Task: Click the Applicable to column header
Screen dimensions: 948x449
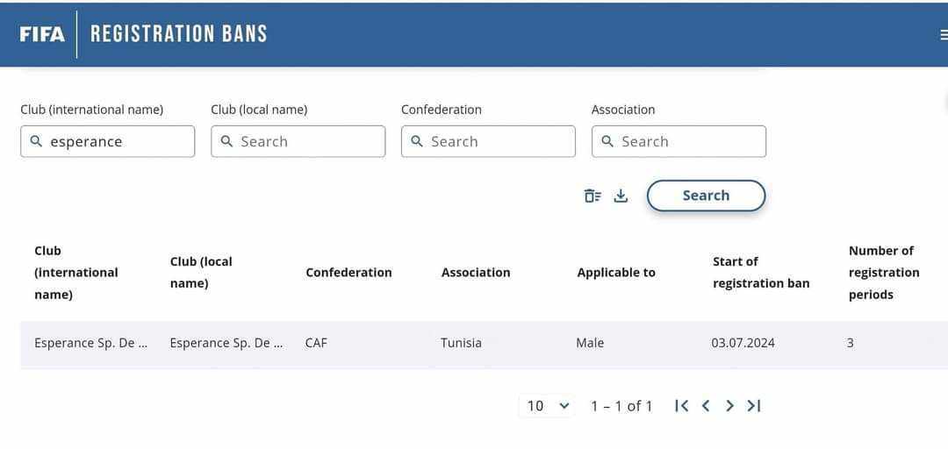Action: pyautogui.click(x=615, y=272)
